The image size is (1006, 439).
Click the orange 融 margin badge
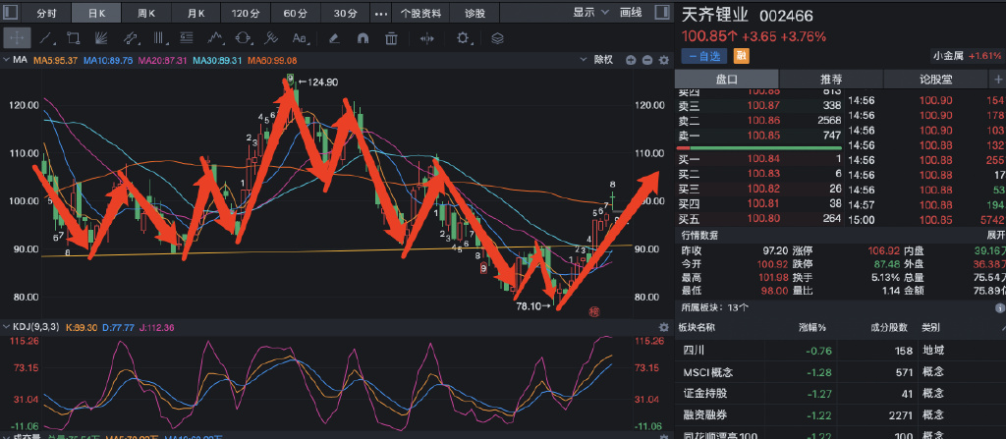tap(742, 56)
